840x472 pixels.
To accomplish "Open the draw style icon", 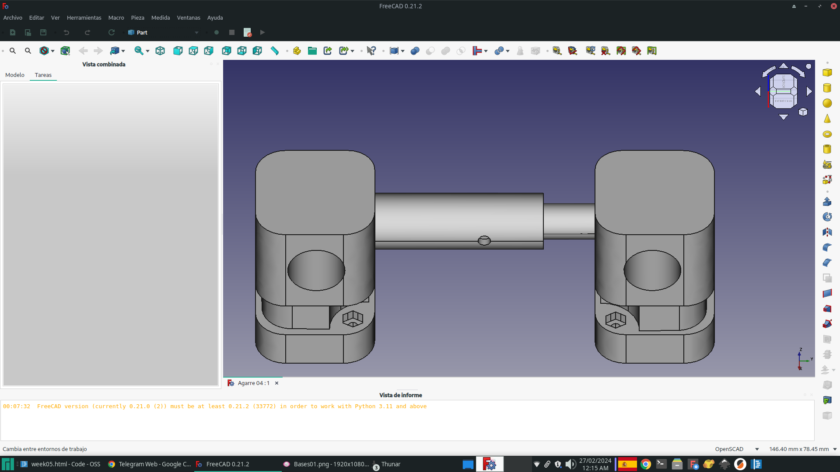I will [44, 51].
